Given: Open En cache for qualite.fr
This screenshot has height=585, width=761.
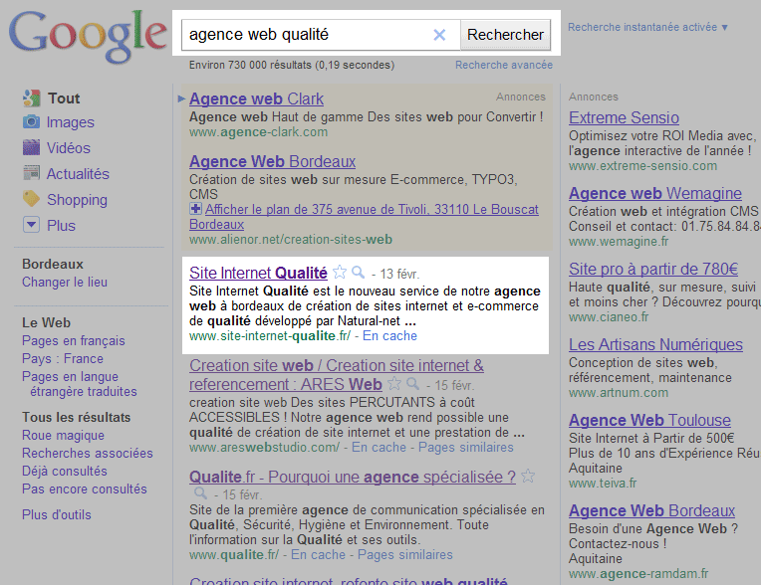Looking at the screenshot, I should click(318, 554).
